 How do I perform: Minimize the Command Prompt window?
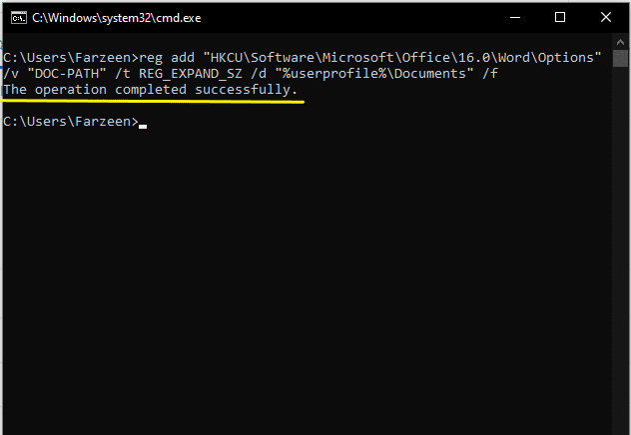click(x=515, y=18)
